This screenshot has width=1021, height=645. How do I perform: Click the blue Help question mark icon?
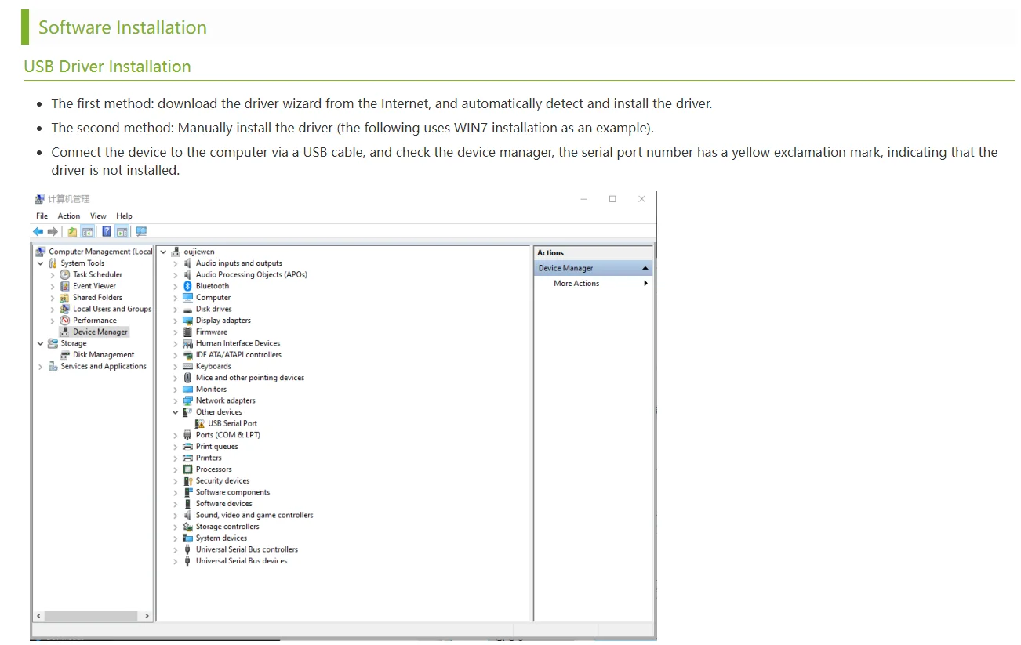click(107, 231)
